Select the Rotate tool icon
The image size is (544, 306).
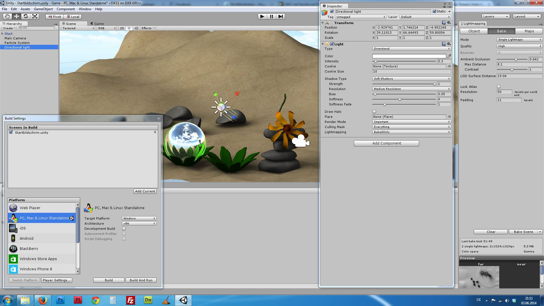pos(25,16)
